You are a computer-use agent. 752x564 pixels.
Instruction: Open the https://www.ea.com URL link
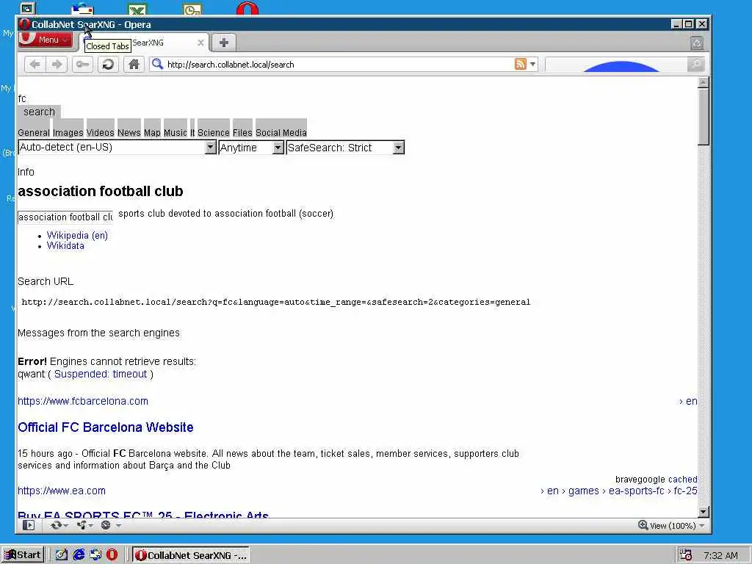point(62,491)
